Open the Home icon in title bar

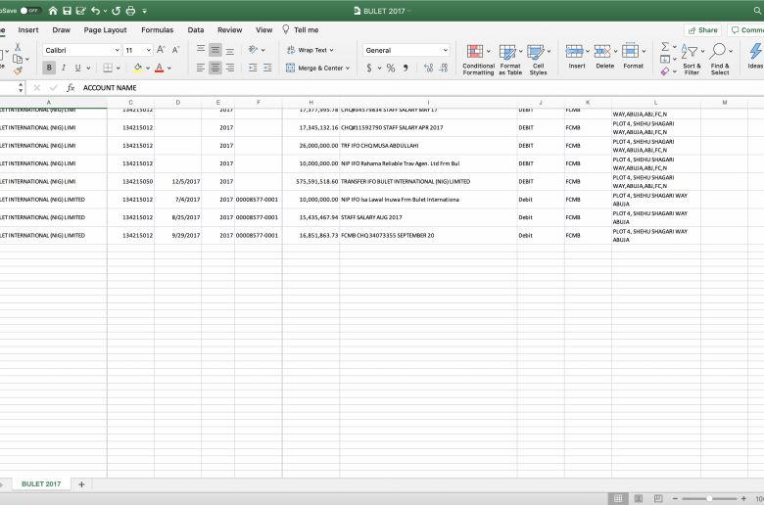tap(53, 10)
